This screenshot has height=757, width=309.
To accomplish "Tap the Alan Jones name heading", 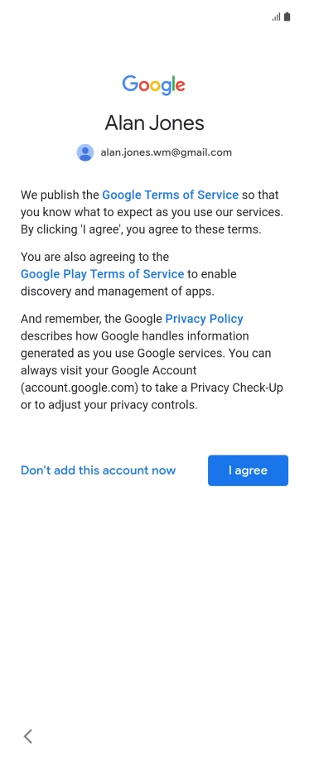I will pyautogui.click(x=154, y=123).
